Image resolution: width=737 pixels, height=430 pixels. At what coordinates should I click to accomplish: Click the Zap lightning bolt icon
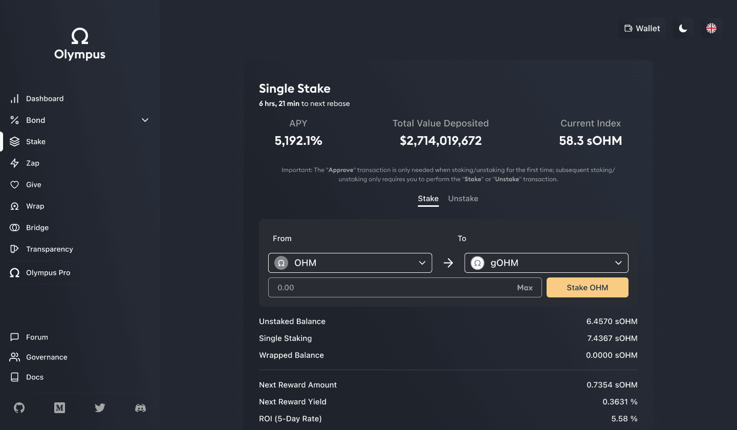[15, 163]
